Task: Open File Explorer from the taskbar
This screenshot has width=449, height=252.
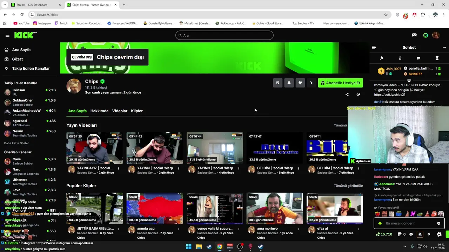Action: pos(199,246)
